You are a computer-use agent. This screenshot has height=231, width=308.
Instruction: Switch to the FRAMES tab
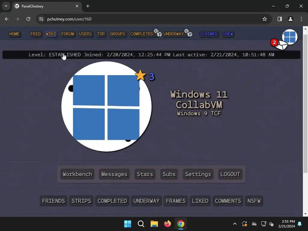[x=176, y=201]
